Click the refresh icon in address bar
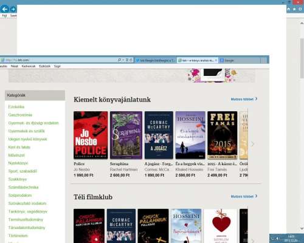Screen dimensions: 304x243 (x=131, y=60)
